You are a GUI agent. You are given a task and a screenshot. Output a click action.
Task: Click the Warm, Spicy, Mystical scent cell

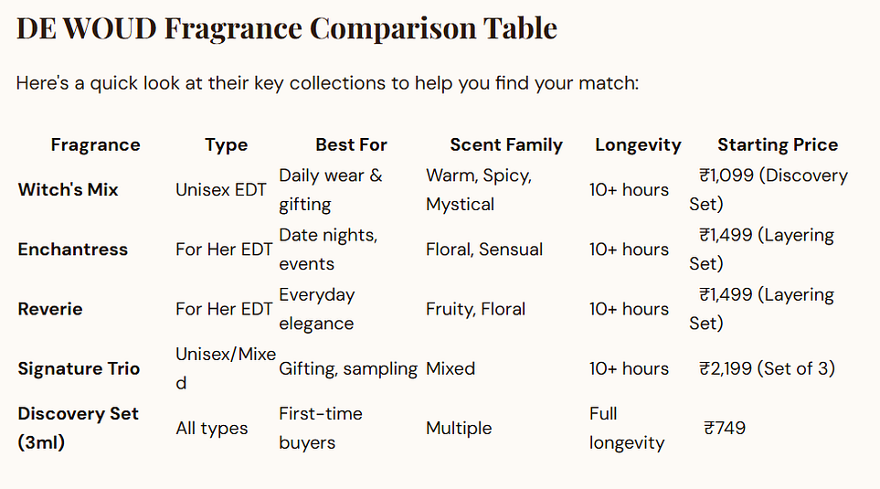click(478, 189)
